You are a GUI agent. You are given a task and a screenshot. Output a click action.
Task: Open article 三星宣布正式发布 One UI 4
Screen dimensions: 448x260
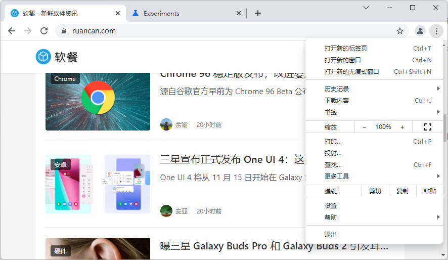pyautogui.click(x=233, y=159)
